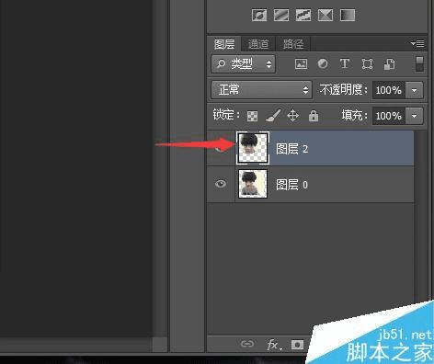Open the 不透明度 slider arrow
Image resolution: width=434 pixels, height=364 pixels.
tap(415, 90)
